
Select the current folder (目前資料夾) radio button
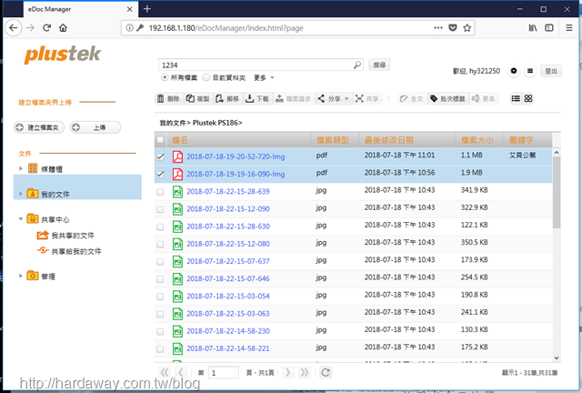click(206, 77)
